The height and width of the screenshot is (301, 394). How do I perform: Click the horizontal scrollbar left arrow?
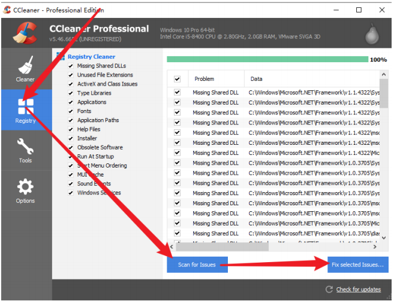pos(172,247)
